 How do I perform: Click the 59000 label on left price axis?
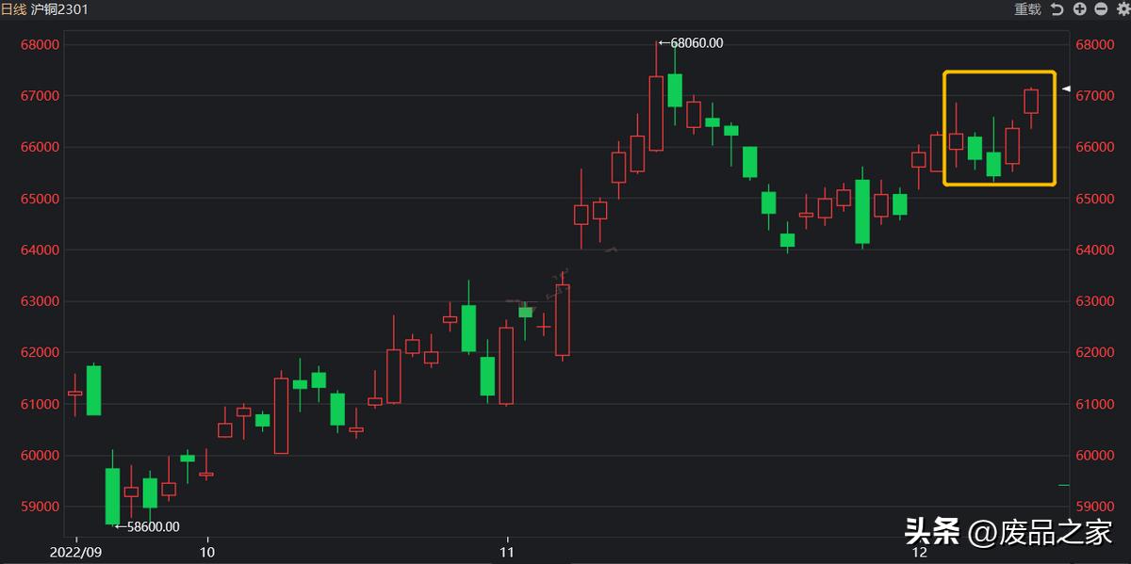point(40,507)
